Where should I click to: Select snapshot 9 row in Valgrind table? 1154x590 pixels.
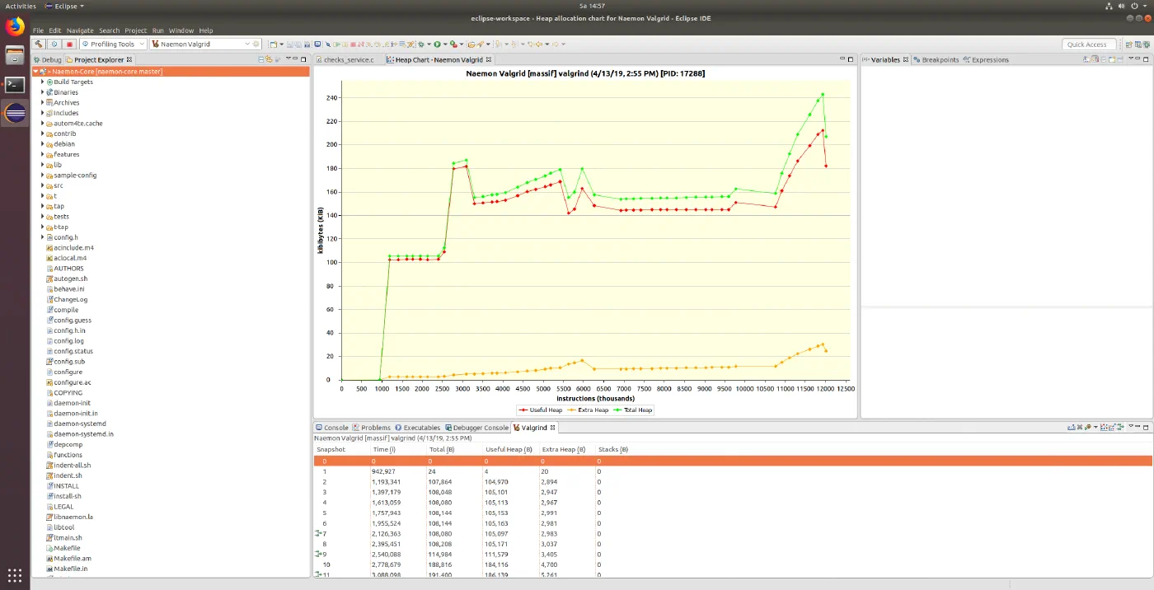[x=733, y=554]
